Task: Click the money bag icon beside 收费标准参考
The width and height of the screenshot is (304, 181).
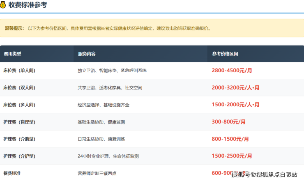Action: pyautogui.click(x=3, y=5)
